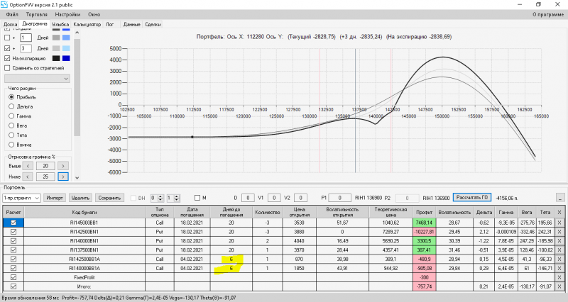
Task: Click the dark blue На экспирацию swatch
Action: pyautogui.click(x=66, y=58)
